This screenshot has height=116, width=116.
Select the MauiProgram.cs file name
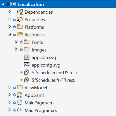[41, 110]
